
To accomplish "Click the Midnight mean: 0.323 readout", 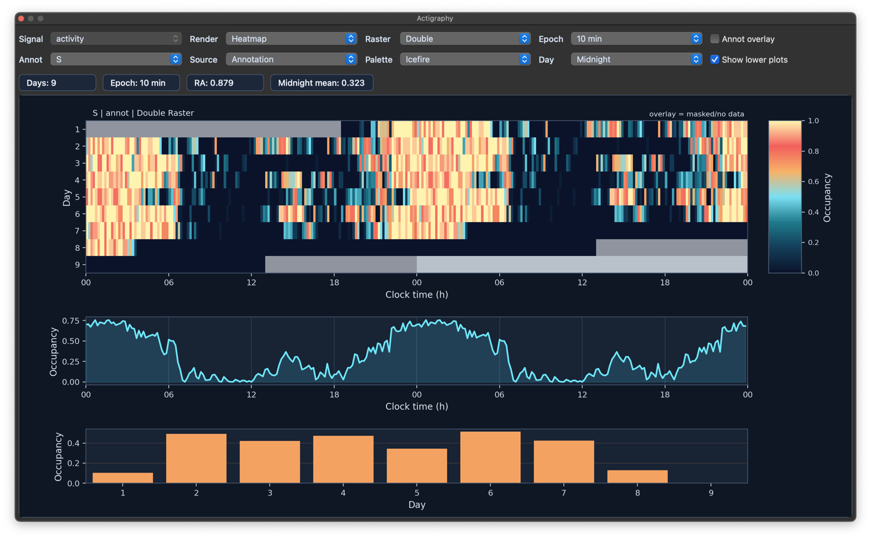I will (x=321, y=83).
